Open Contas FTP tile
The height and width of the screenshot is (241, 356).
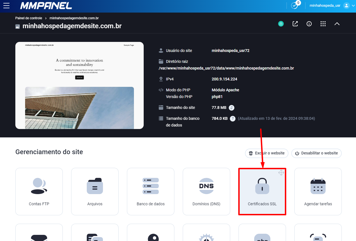point(39,192)
